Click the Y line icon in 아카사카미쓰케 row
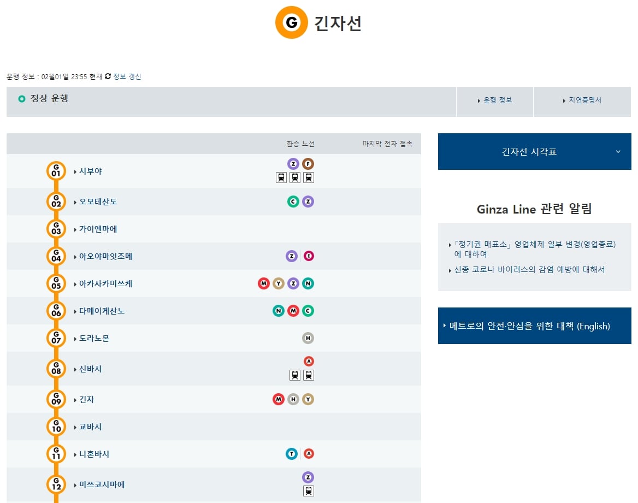Image resolution: width=638 pixels, height=503 pixels. point(279,283)
